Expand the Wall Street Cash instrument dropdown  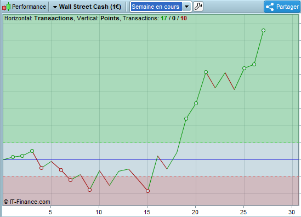click(x=55, y=7)
